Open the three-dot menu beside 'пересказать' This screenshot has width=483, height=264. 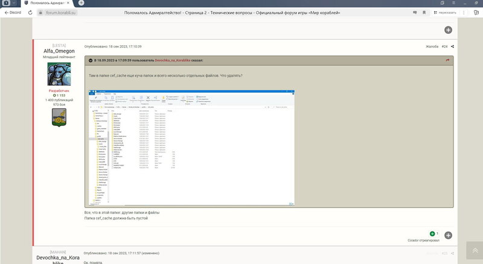464,13
